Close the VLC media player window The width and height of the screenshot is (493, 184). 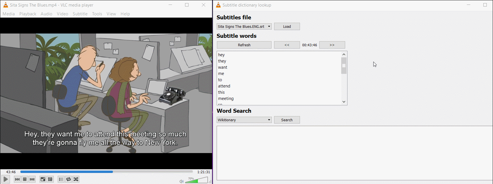point(204,5)
